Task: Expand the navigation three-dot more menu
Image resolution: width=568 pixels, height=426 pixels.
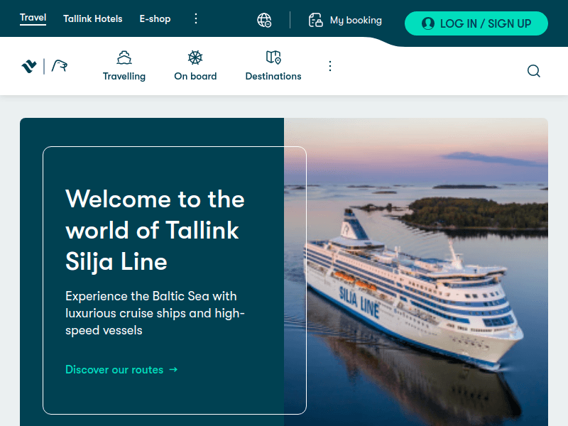Action: click(330, 65)
